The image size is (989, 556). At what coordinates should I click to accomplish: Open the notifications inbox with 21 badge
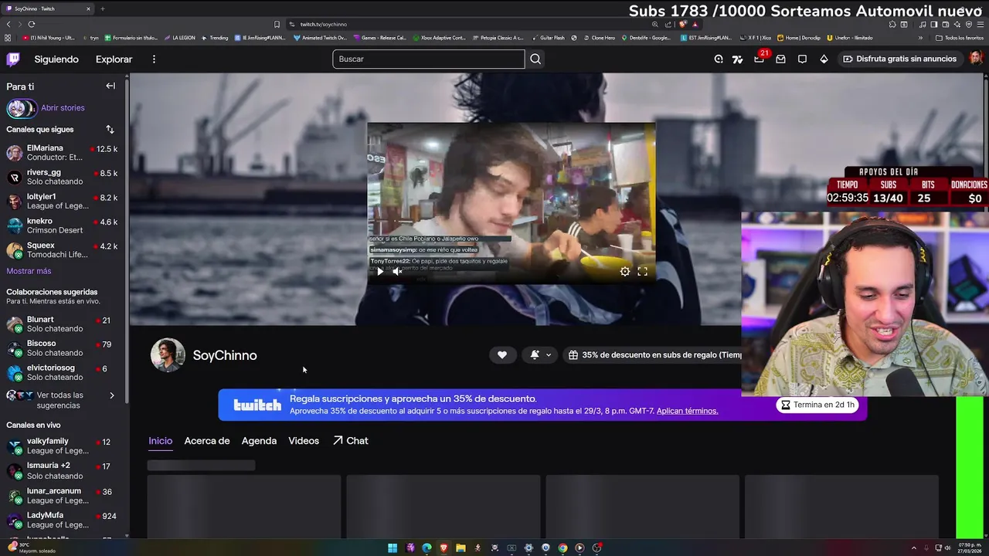pos(759,59)
